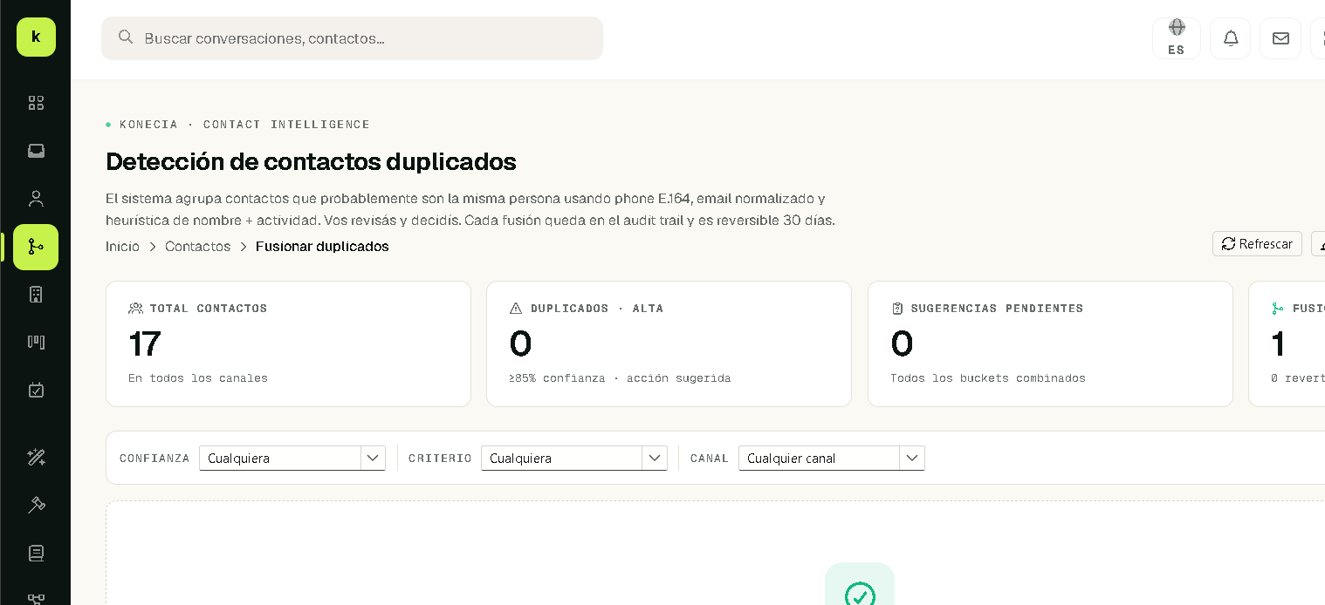Open the gavel hammer icon in sidebar
Viewport: 1325px width, 605px height.
click(36, 505)
